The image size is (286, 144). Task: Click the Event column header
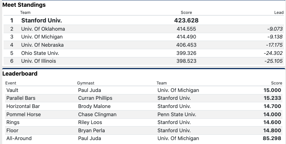[11, 83]
